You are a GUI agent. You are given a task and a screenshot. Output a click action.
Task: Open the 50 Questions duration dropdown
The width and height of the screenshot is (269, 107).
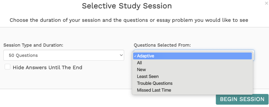click(x=64, y=55)
